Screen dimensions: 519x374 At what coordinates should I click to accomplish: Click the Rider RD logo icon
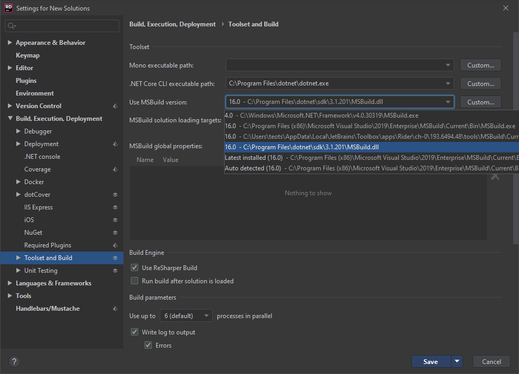(x=8, y=8)
